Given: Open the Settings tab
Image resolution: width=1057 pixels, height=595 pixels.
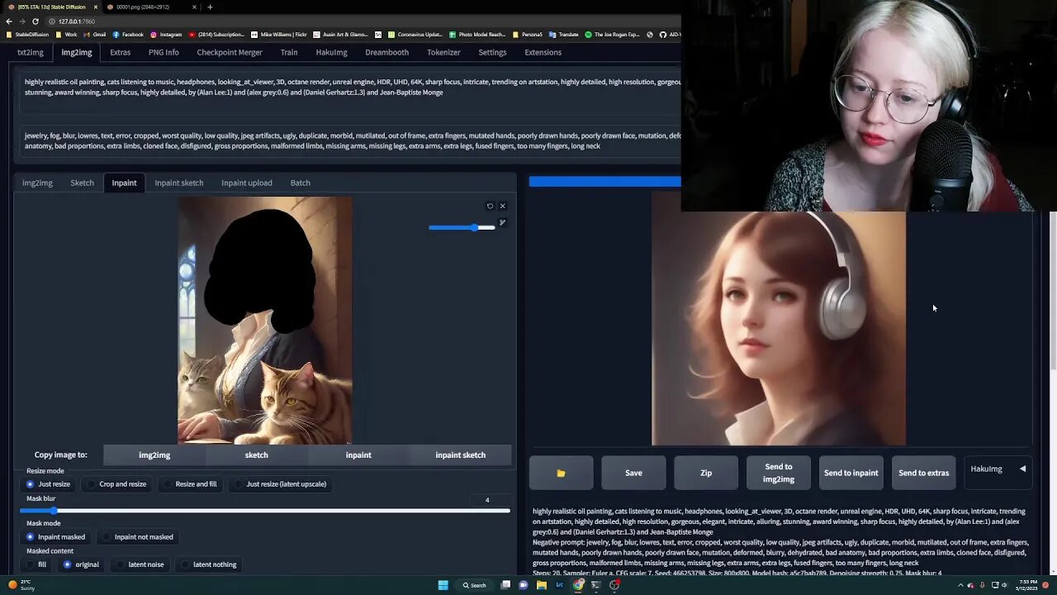Looking at the screenshot, I should point(492,52).
